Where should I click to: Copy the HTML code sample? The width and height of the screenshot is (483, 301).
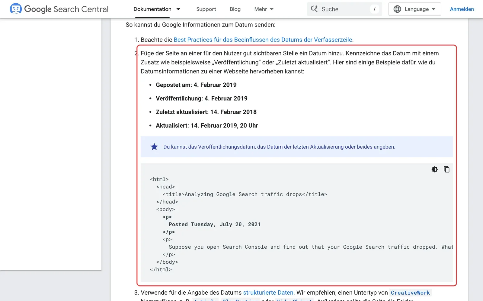pos(447,169)
